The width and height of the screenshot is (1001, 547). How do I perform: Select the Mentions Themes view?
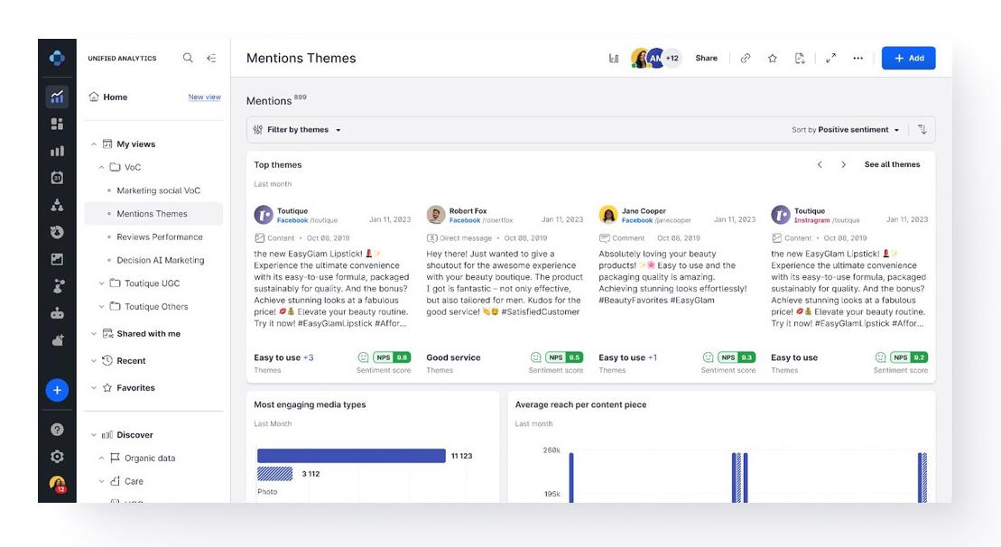[x=153, y=213]
